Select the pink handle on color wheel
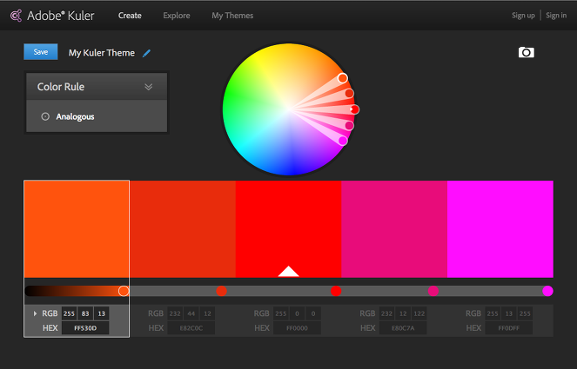577x369 pixels. click(349, 126)
